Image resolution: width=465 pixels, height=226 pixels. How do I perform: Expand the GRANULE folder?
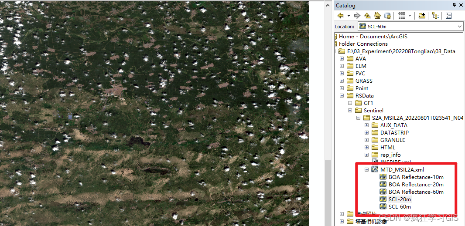(x=366, y=140)
